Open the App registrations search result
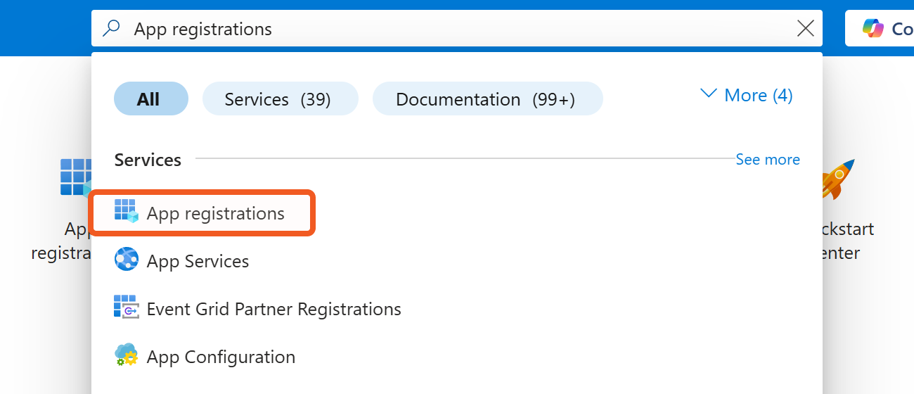914x394 pixels. point(215,213)
